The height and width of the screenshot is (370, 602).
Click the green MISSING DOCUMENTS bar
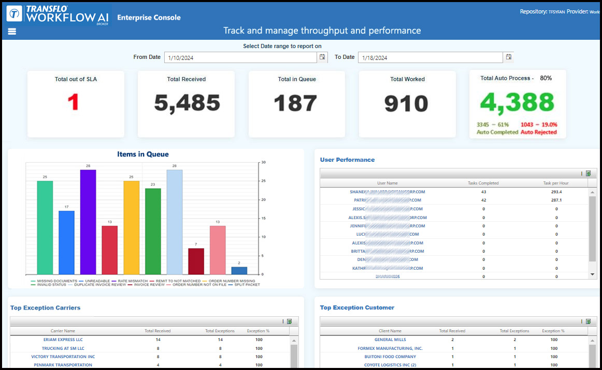[x=45, y=227]
